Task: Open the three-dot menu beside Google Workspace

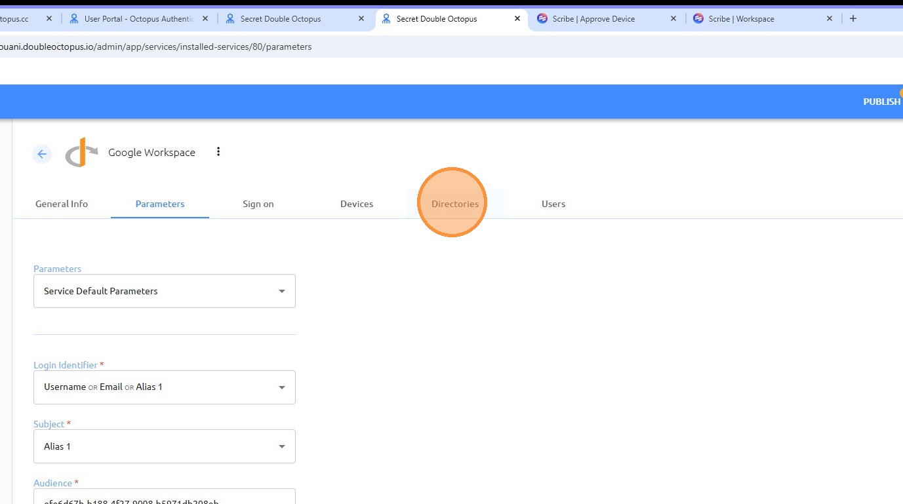Action: pos(218,152)
